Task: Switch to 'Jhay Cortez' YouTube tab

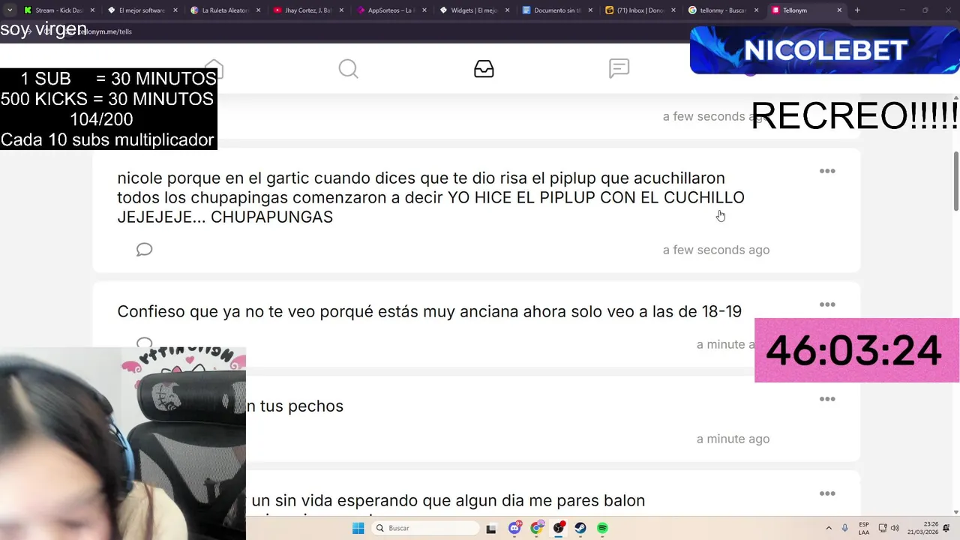Action: (309, 10)
